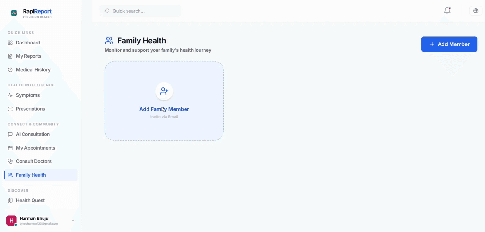Click the RapiReport logo icon
485x232 pixels.
(x=14, y=13)
